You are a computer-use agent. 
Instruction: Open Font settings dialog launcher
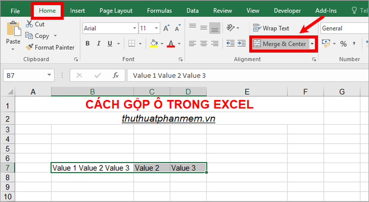pos(180,59)
